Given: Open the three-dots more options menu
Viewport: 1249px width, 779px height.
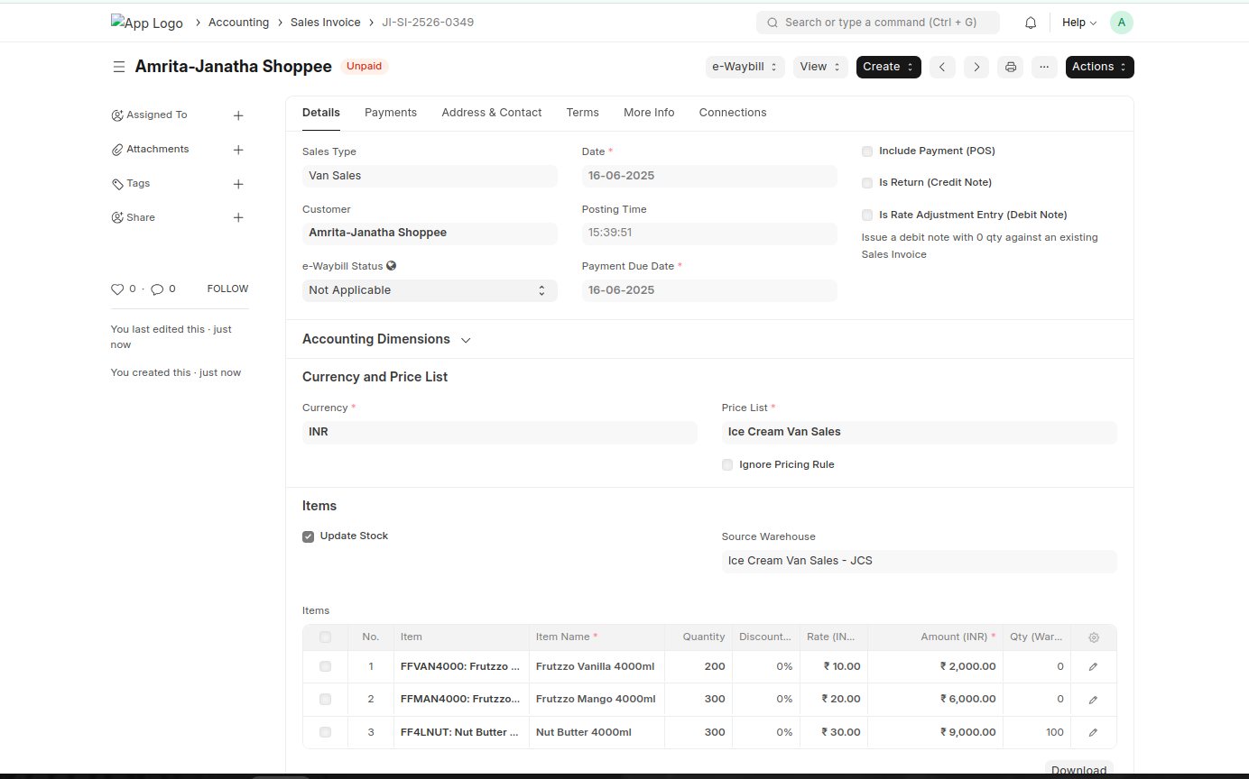Looking at the screenshot, I should click(1044, 67).
